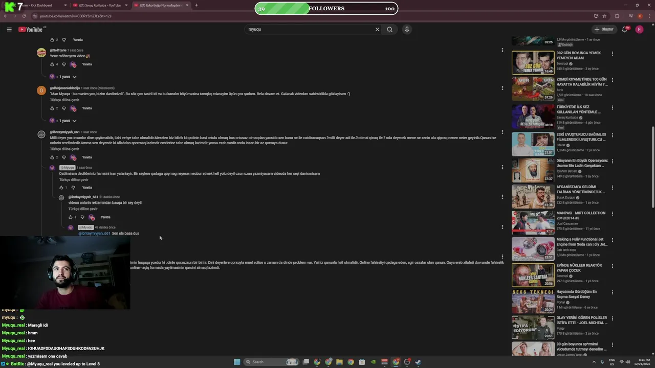Reply to the 'Qatilmiram dedikleriniz' reply
Image resolution: width=655 pixels, height=368 pixels.
coord(87,188)
